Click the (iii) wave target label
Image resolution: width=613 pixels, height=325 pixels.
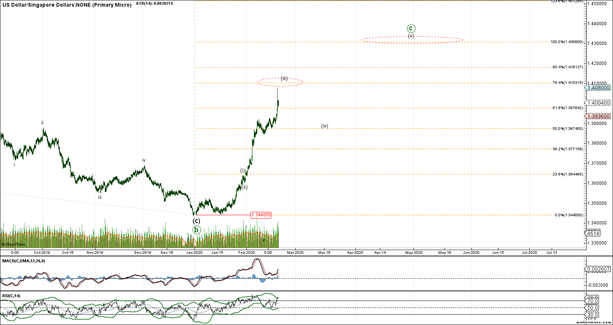pyautogui.click(x=284, y=78)
